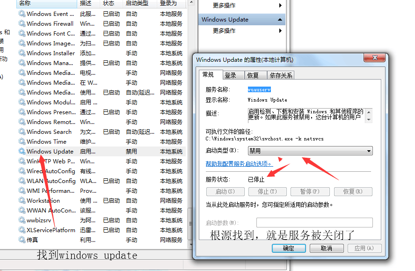
Task: Select the Workstation service name
Action: (x=44, y=201)
